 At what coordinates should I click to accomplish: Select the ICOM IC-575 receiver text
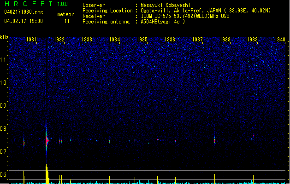185,16
